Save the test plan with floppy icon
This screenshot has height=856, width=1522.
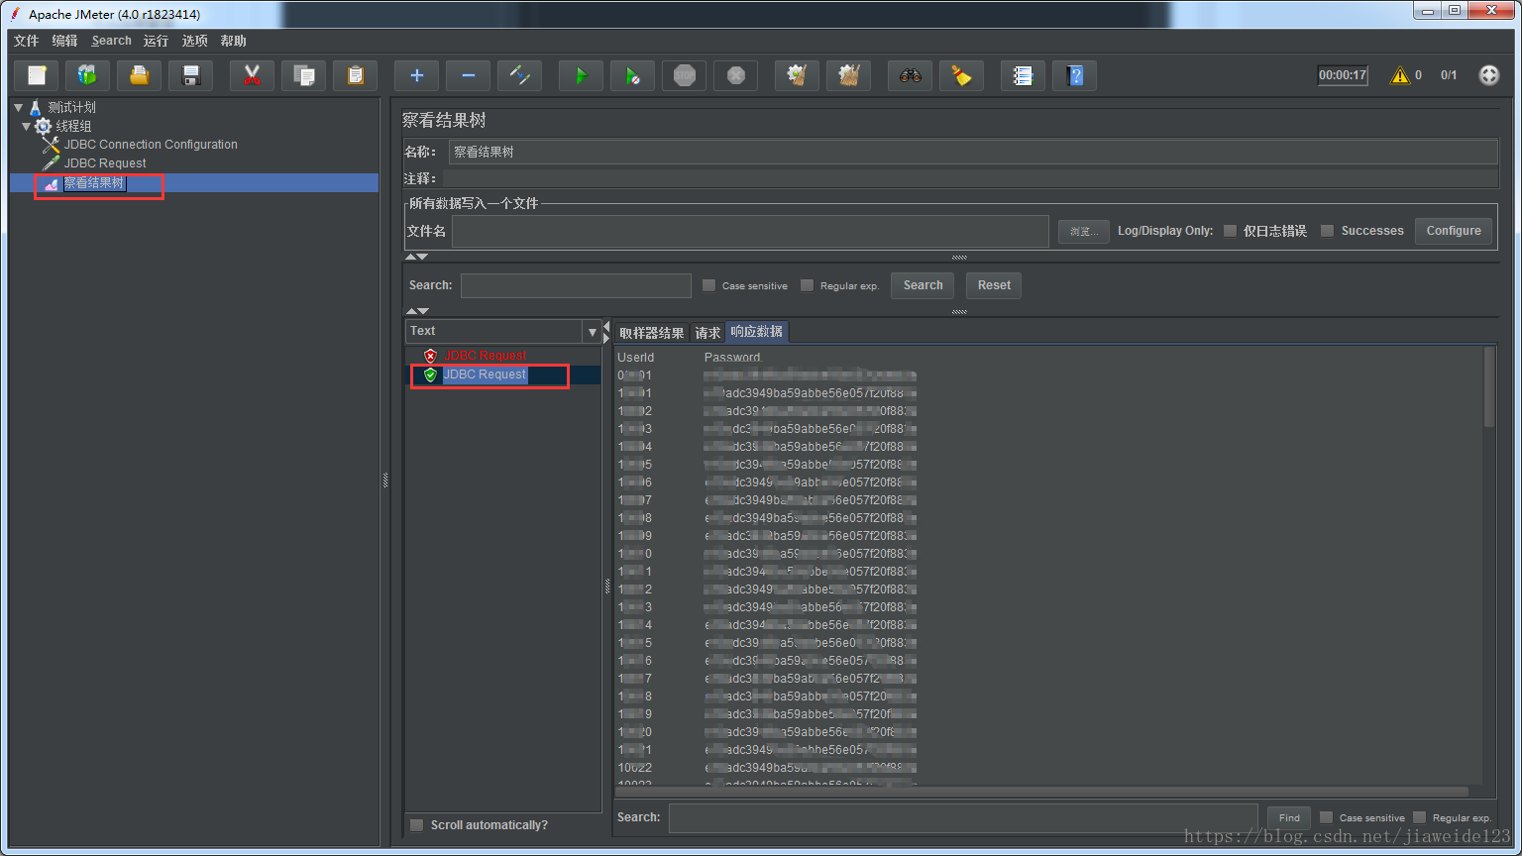click(x=191, y=75)
